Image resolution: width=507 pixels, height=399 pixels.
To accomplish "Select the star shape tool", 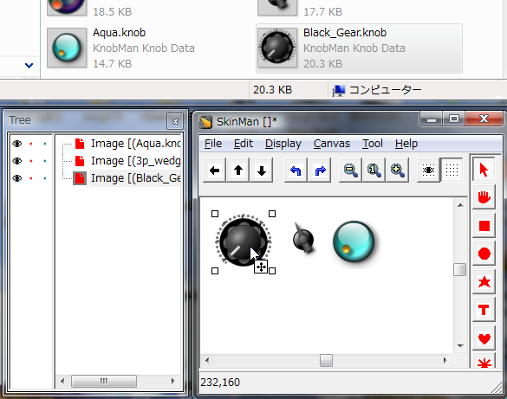I will [x=484, y=282].
